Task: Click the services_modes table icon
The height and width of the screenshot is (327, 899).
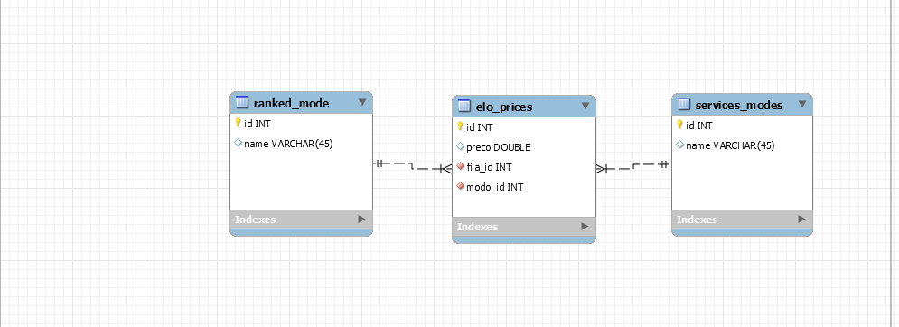Action: [683, 104]
